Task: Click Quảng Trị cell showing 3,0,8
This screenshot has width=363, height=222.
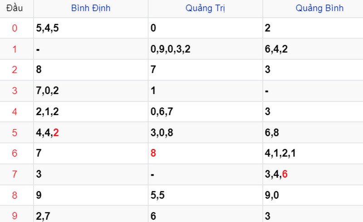Action: (x=162, y=133)
